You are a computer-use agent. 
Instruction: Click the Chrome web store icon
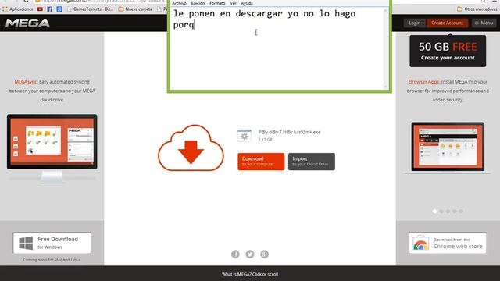pyautogui.click(x=420, y=243)
